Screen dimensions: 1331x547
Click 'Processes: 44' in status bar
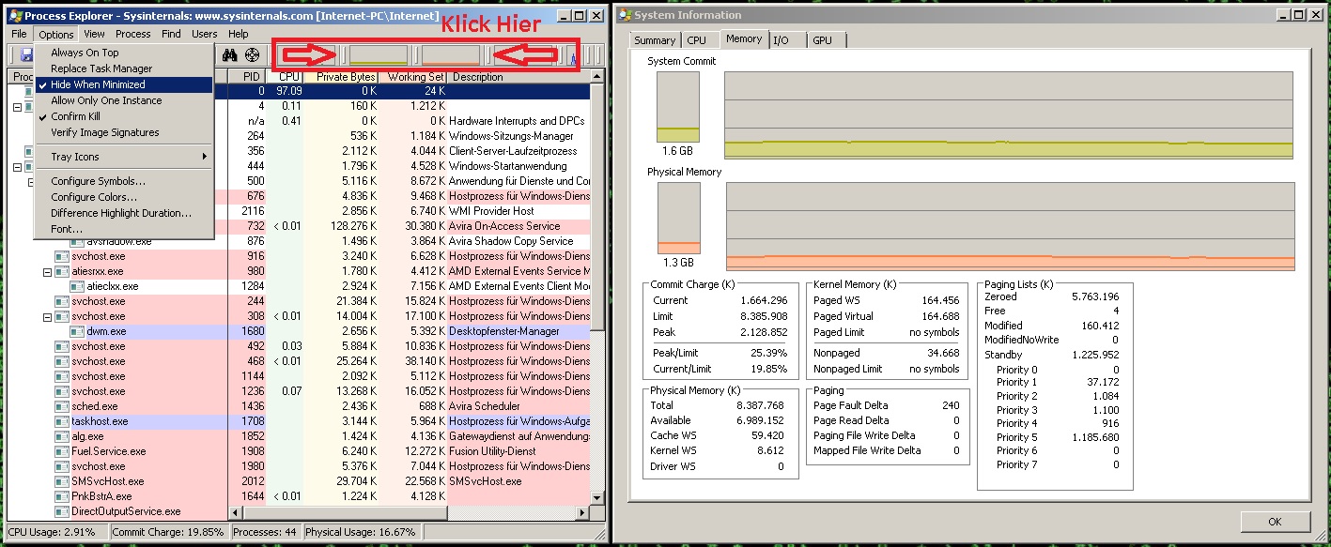coord(266,532)
